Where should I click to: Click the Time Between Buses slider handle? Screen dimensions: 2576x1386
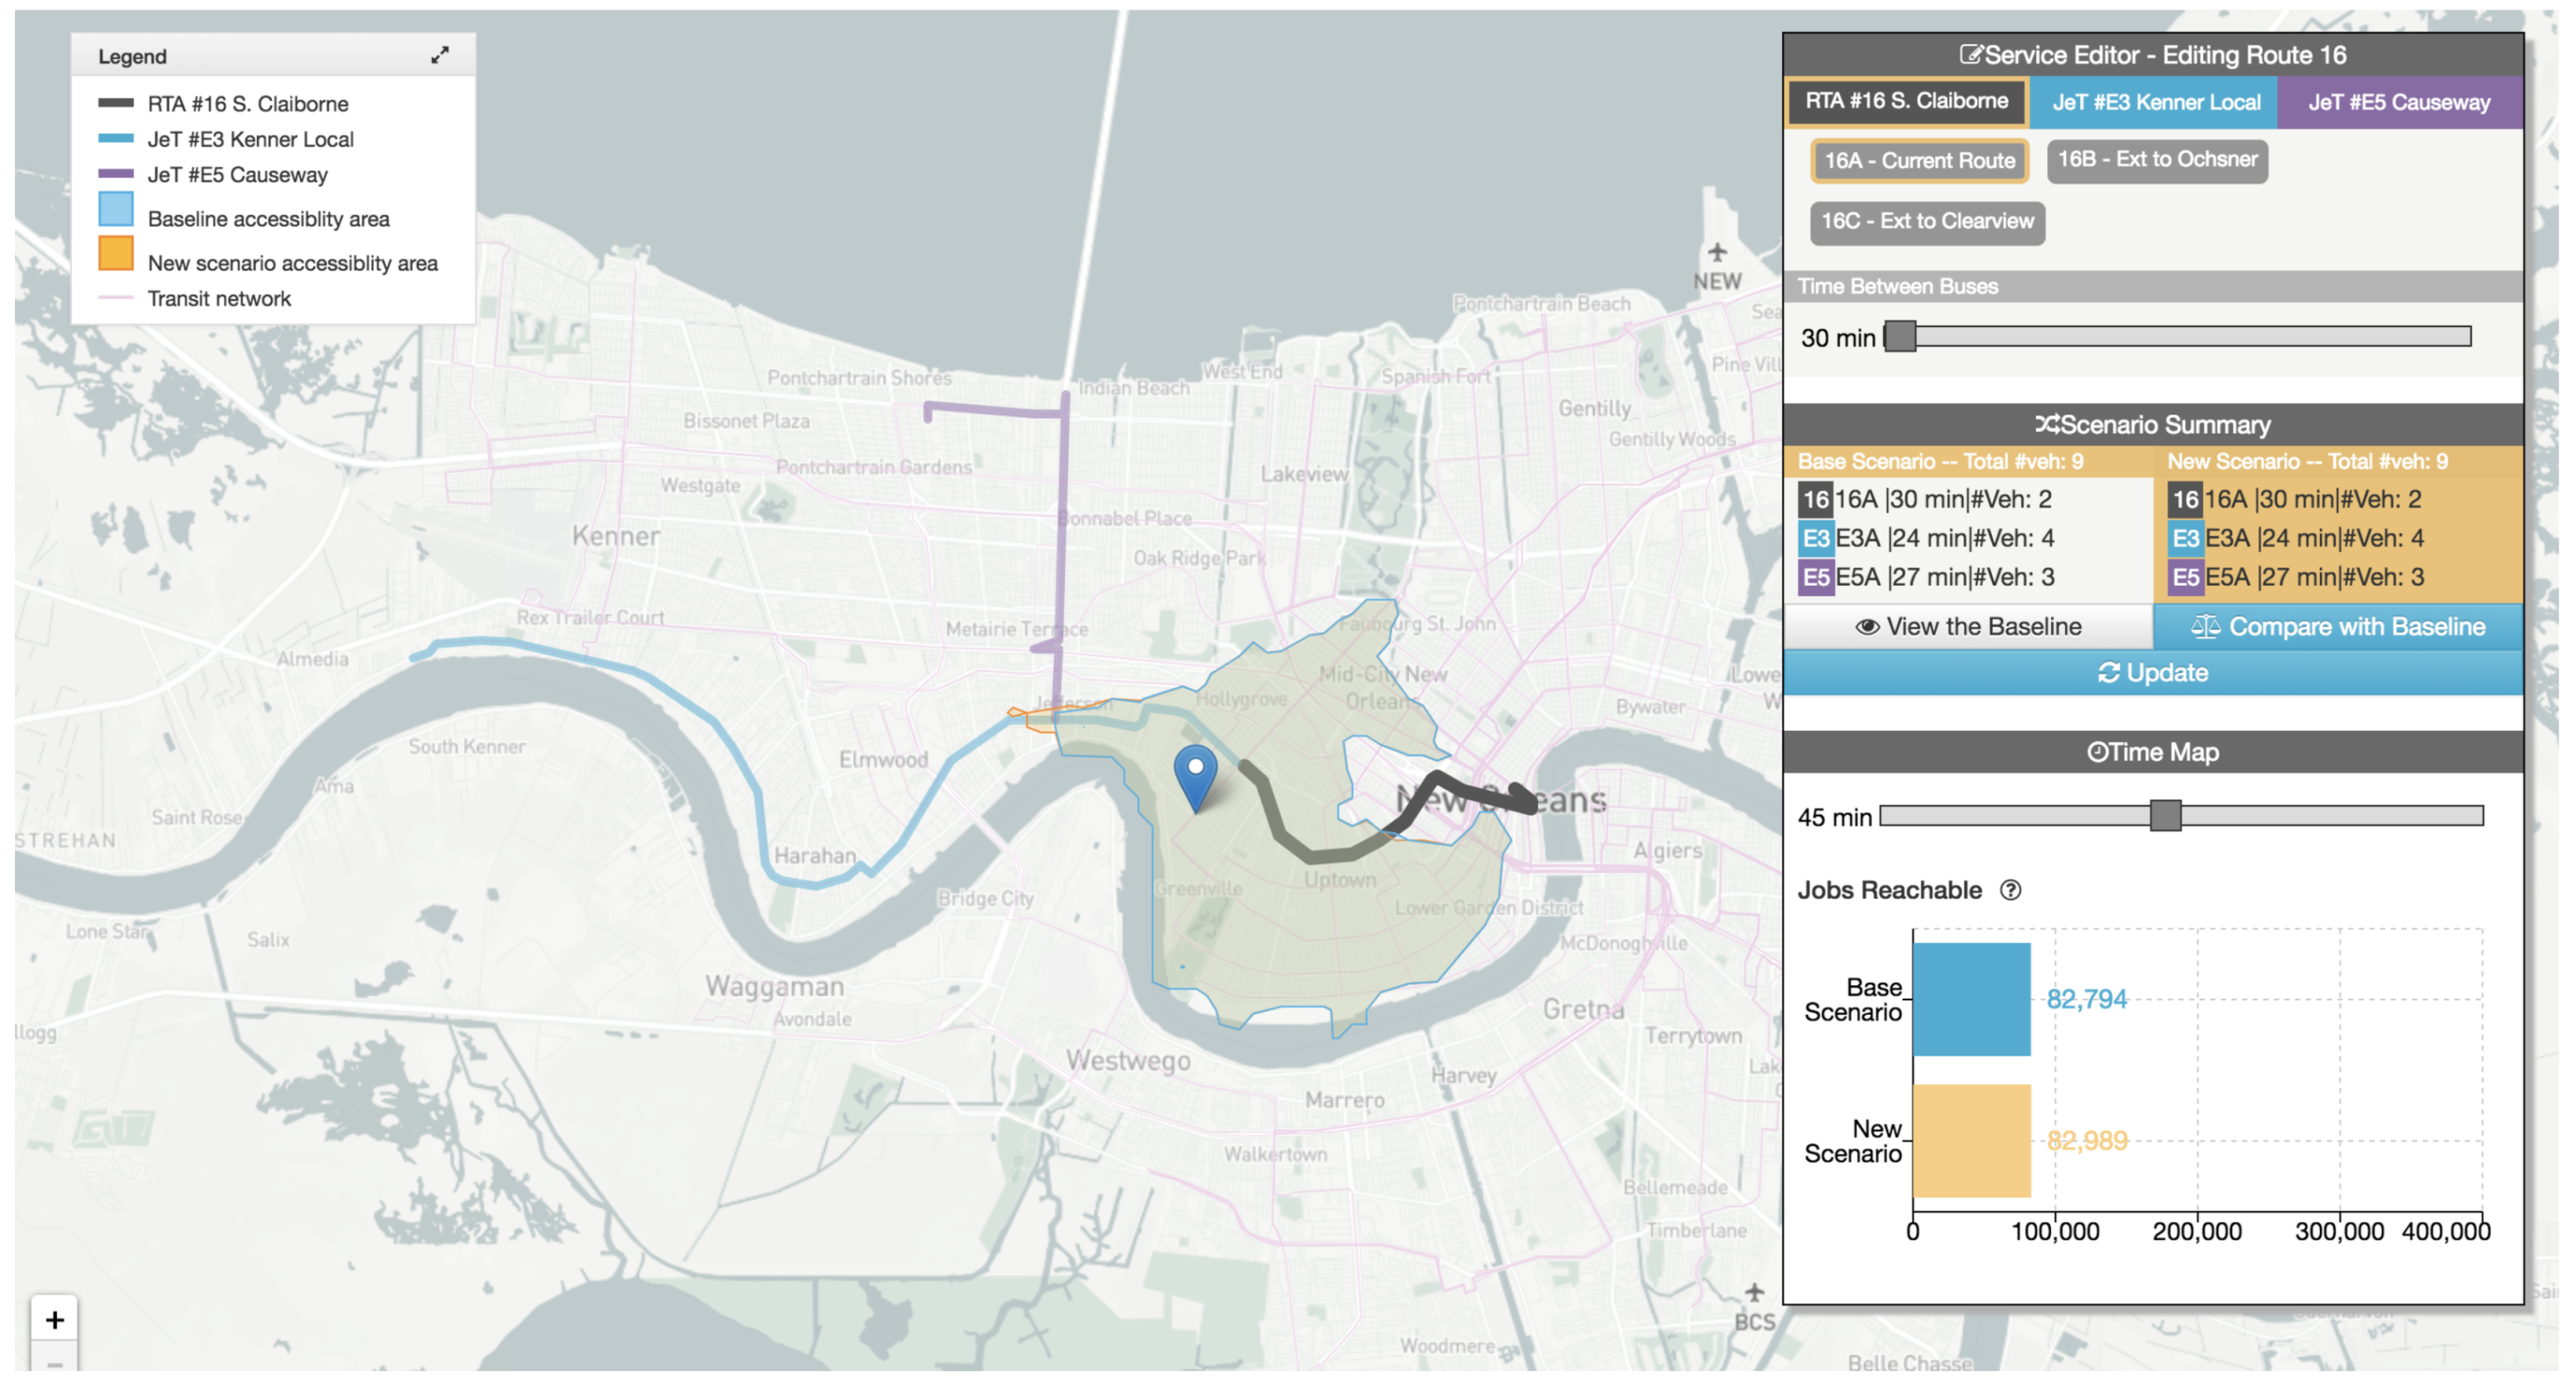pos(1900,337)
